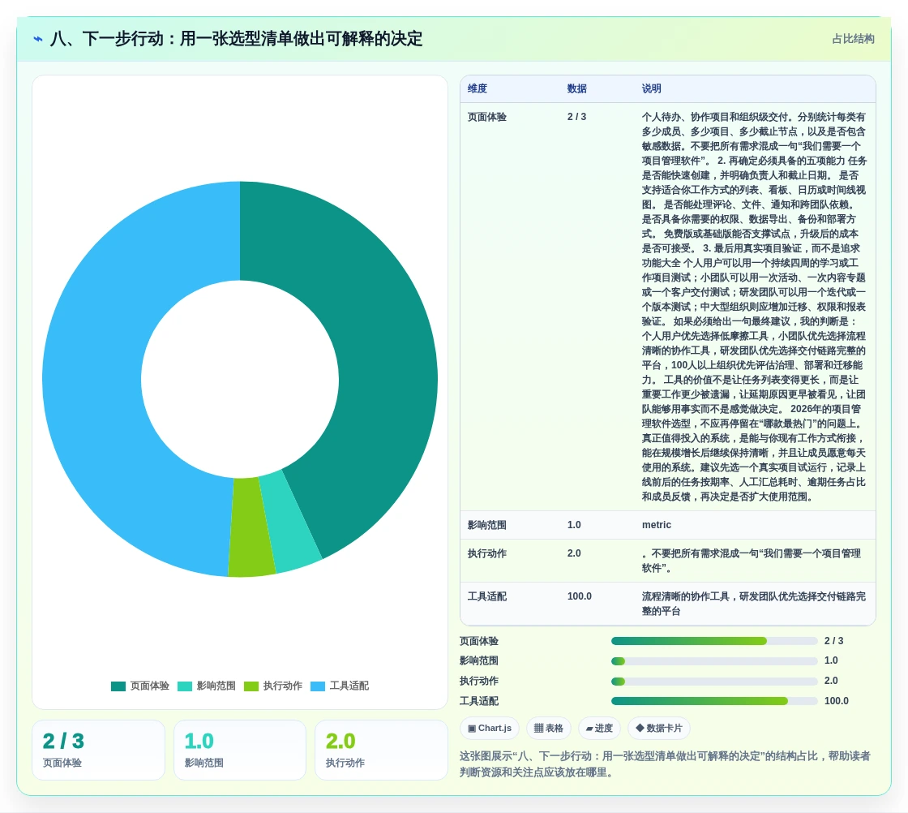Click the 影响范围 progress bar

click(x=714, y=661)
